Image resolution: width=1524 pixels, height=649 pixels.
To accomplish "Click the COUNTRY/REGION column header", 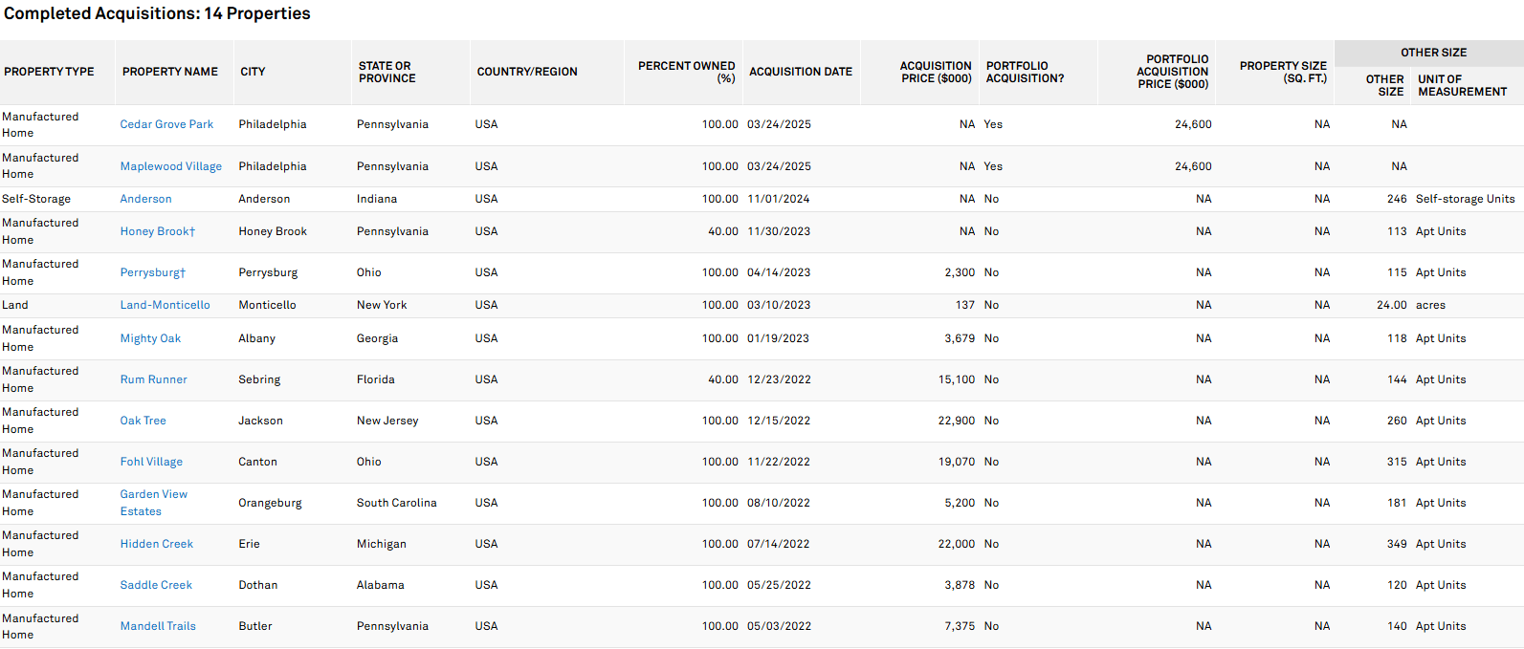I will (x=527, y=72).
